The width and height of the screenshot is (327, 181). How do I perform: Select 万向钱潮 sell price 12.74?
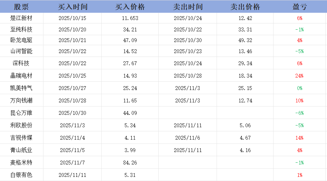(x=245, y=101)
